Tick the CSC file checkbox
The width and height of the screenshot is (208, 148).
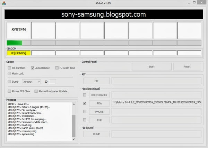(x=85, y=120)
